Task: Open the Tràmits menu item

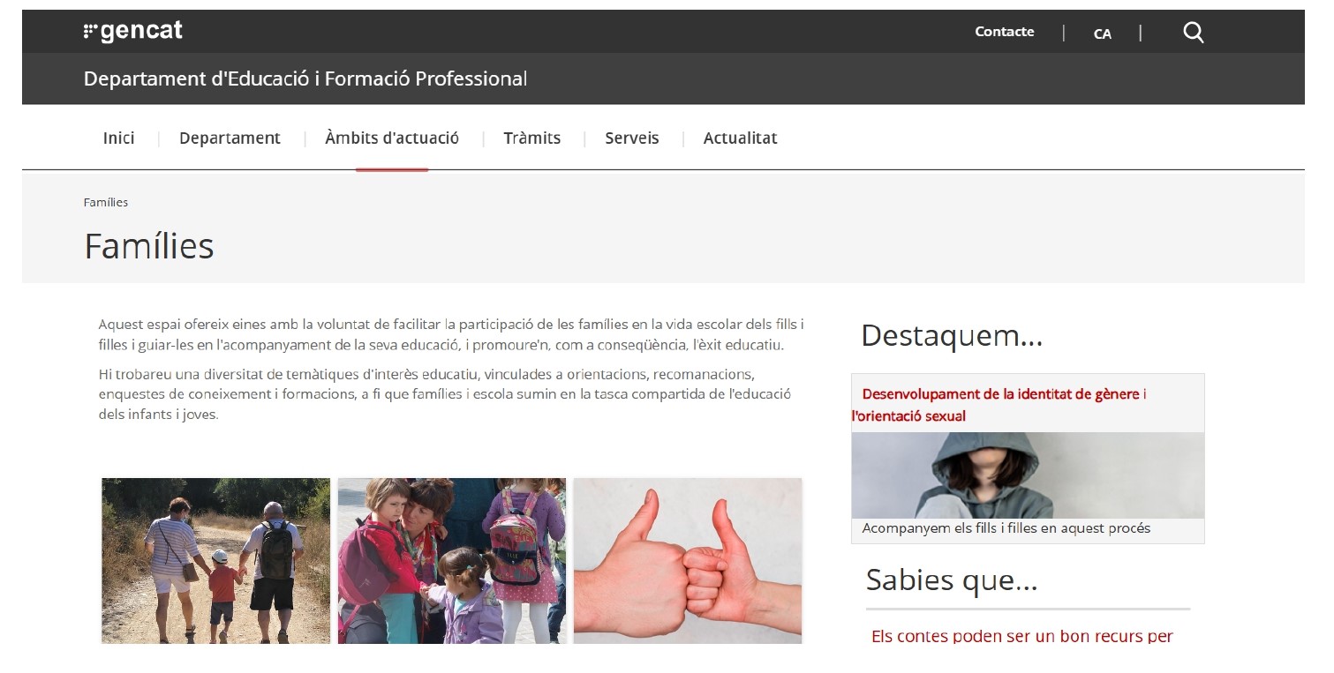Action: pyautogui.click(x=531, y=138)
